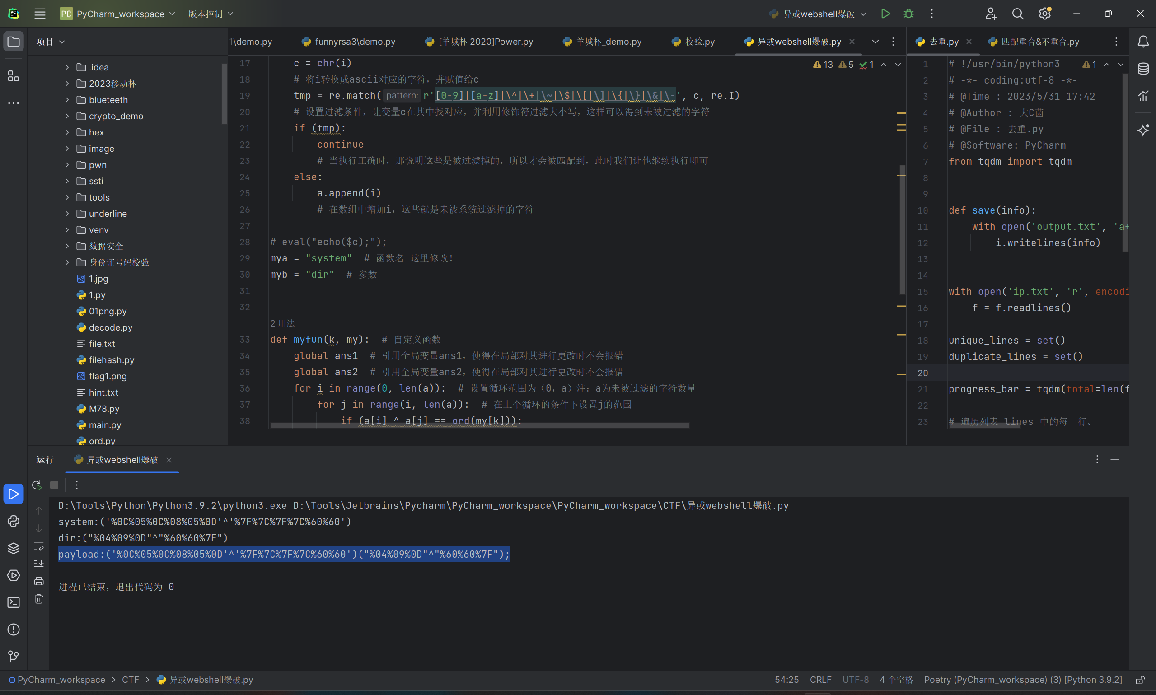Jump to next highlighted error arrow in left editor
The width and height of the screenshot is (1156, 695).
point(898,65)
